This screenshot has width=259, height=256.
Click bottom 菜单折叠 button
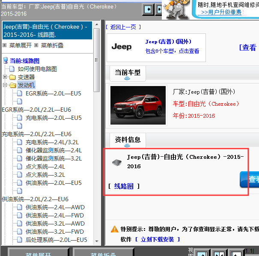pos(103,253)
